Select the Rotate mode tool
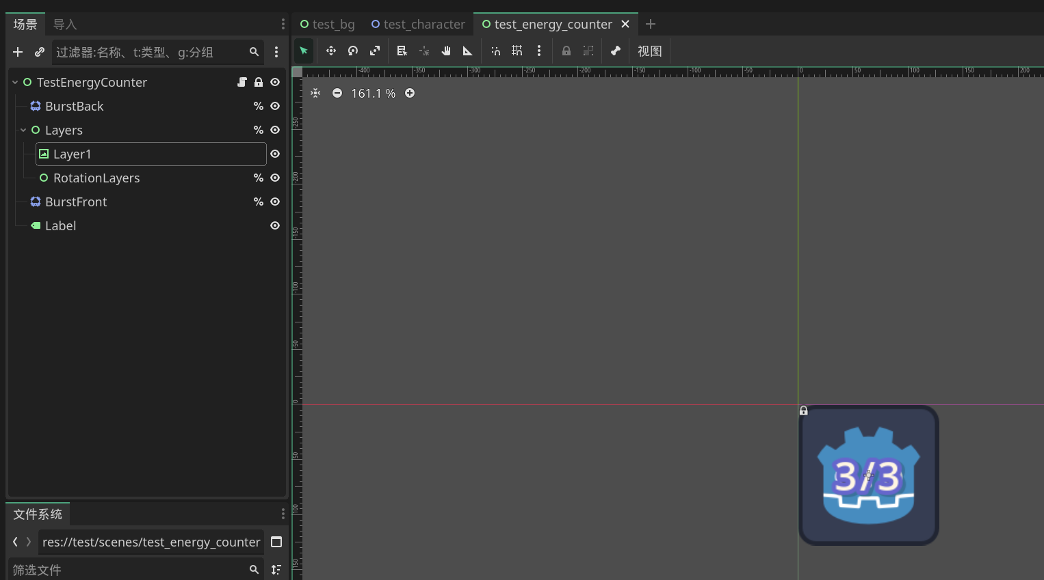Image resolution: width=1044 pixels, height=580 pixels. (353, 51)
